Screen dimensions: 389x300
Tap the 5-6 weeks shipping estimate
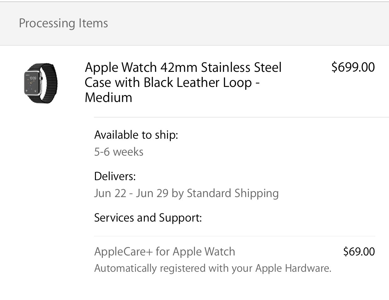(119, 152)
